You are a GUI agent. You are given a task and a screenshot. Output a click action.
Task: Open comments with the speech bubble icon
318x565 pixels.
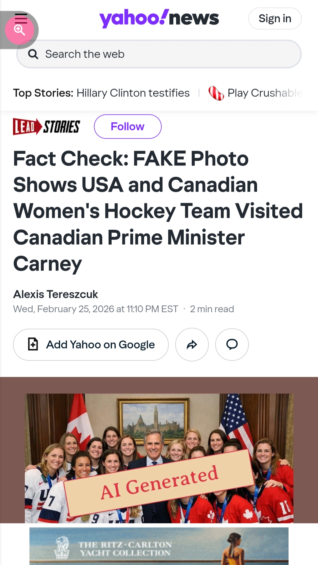click(x=232, y=344)
